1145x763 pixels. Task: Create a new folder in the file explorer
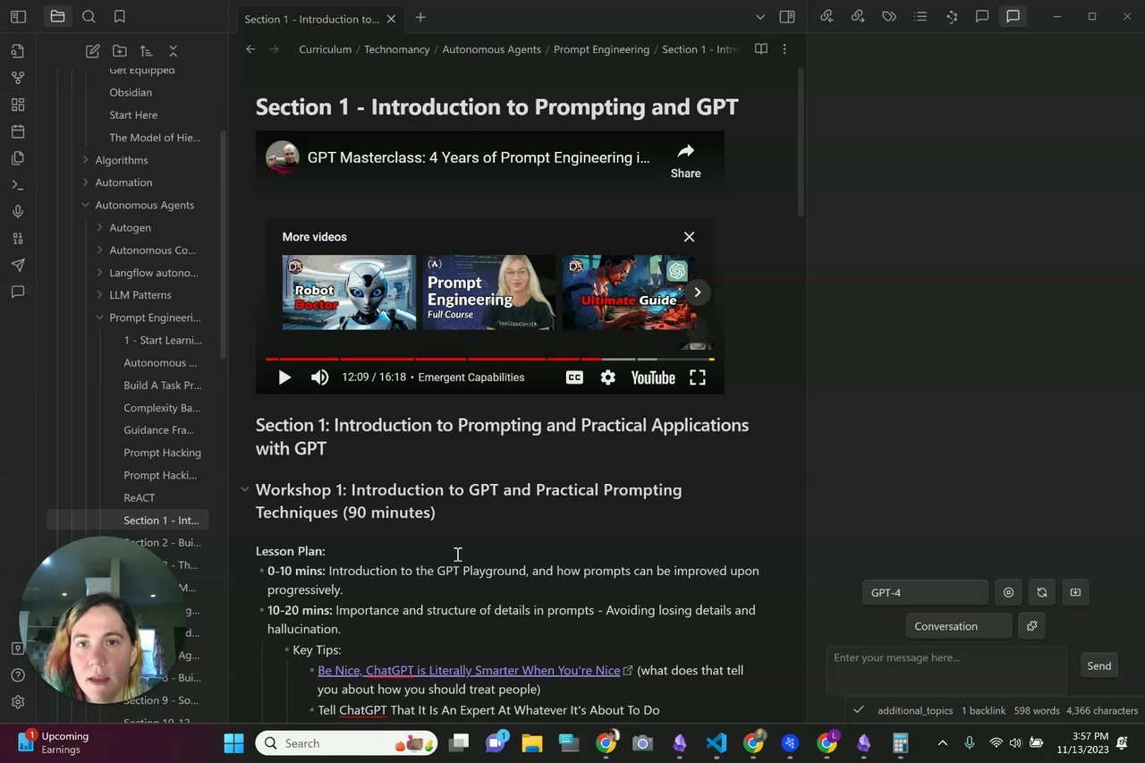[119, 51]
